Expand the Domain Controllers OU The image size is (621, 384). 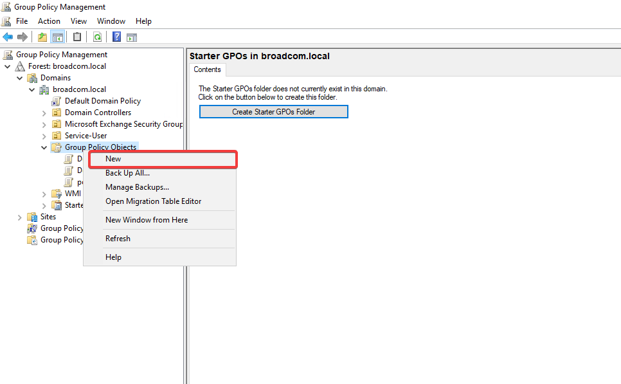coord(44,113)
